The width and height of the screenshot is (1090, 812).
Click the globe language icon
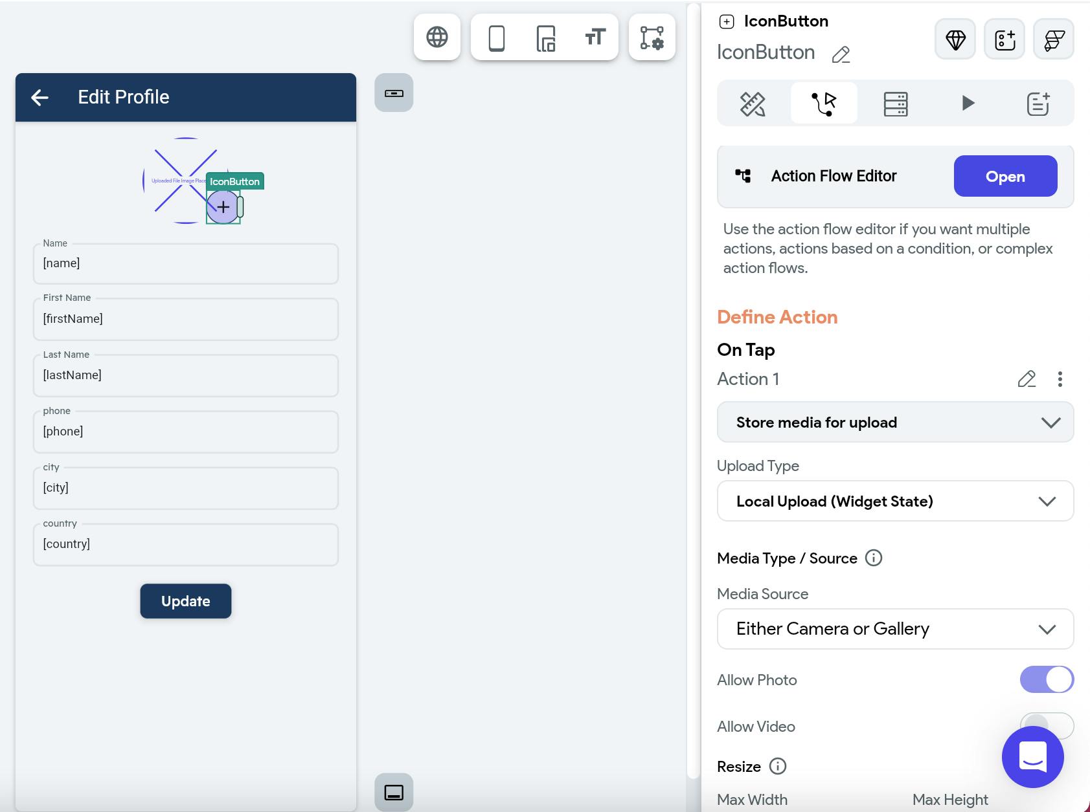point(437,37)
